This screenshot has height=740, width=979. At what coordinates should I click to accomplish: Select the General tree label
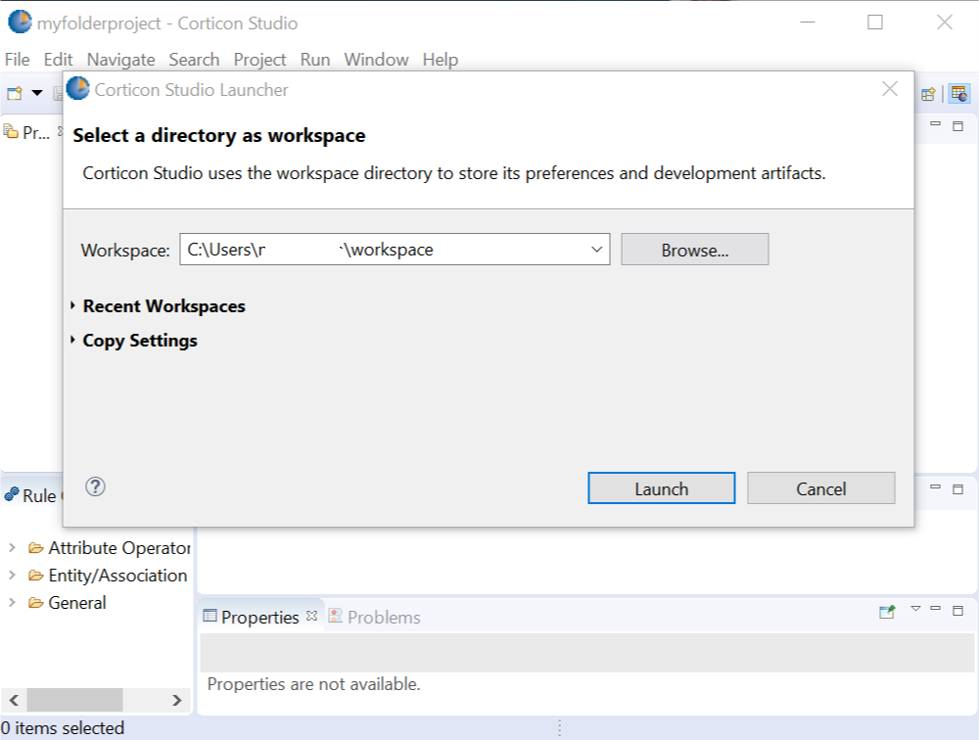pyautogui.click(x=77, y=603)
